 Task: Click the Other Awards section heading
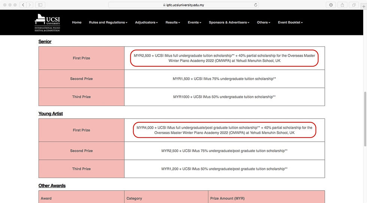pyautogui.click(x=52, y=186)
